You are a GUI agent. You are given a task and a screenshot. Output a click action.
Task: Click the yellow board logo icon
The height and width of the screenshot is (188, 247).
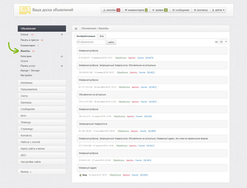(25, 10)
